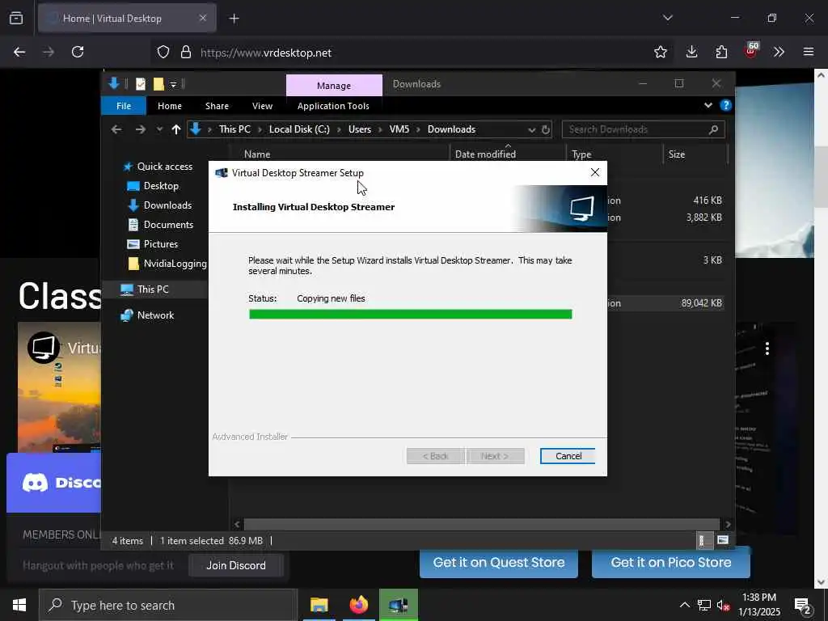Open the Quick Access Toolbar customize dropdown
The width and height of the screenshot is (828, 621).
click(173, 84)
